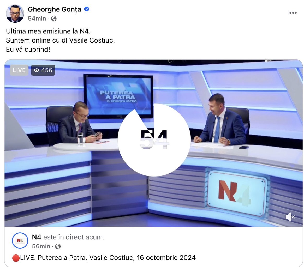Image resolution: width=304 pixels, height=267 pixels.
Task: Click the N4 logo panel in the video
Action: pyautogui.click(x=237, y=193)
